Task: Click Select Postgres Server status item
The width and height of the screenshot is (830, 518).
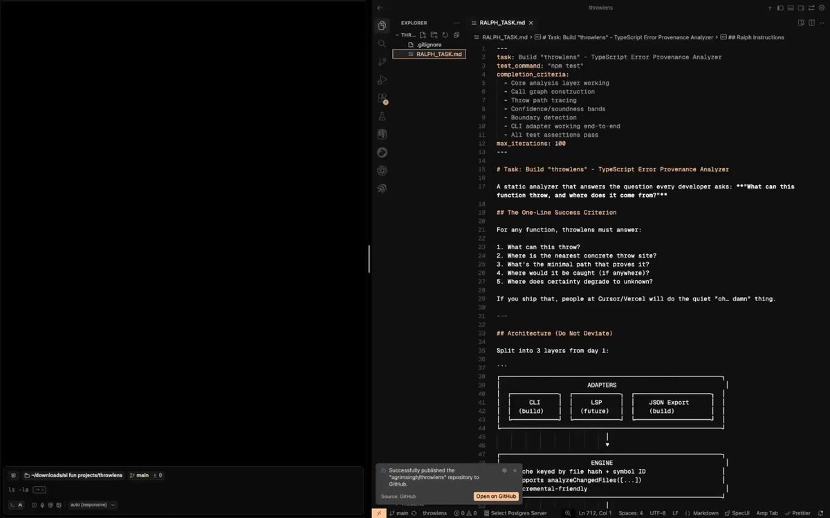Action: 515,512
